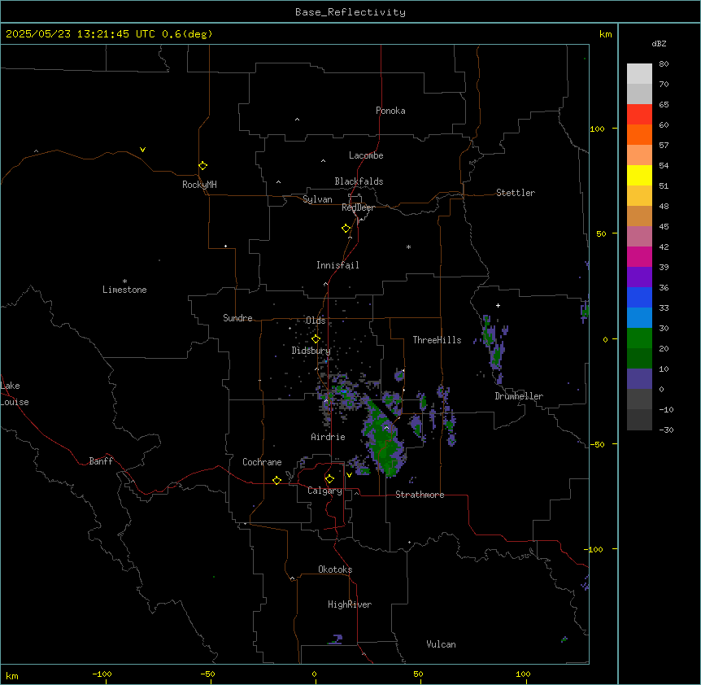Click the yellow diamond marker above RockyMH
This screenshot has height=685, width=701.
point(202,166)
